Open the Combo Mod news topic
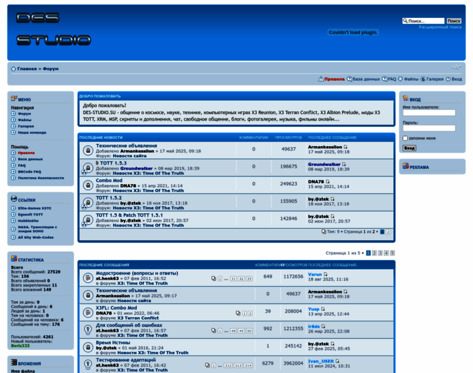 coord(109,180)
